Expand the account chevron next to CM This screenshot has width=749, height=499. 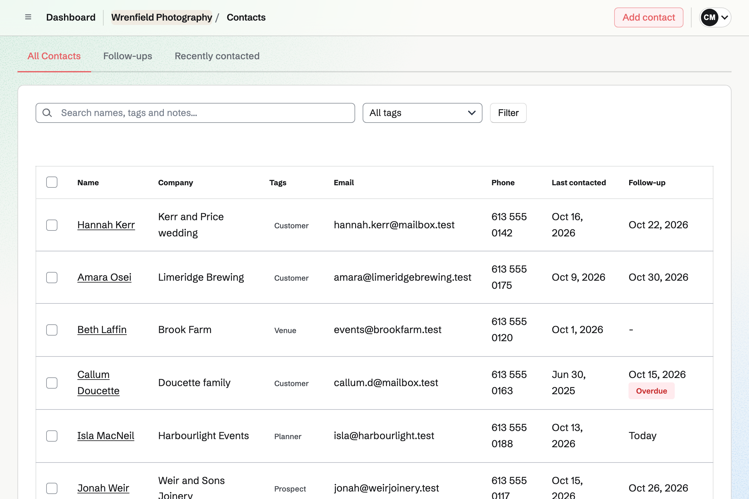point(724,17)
